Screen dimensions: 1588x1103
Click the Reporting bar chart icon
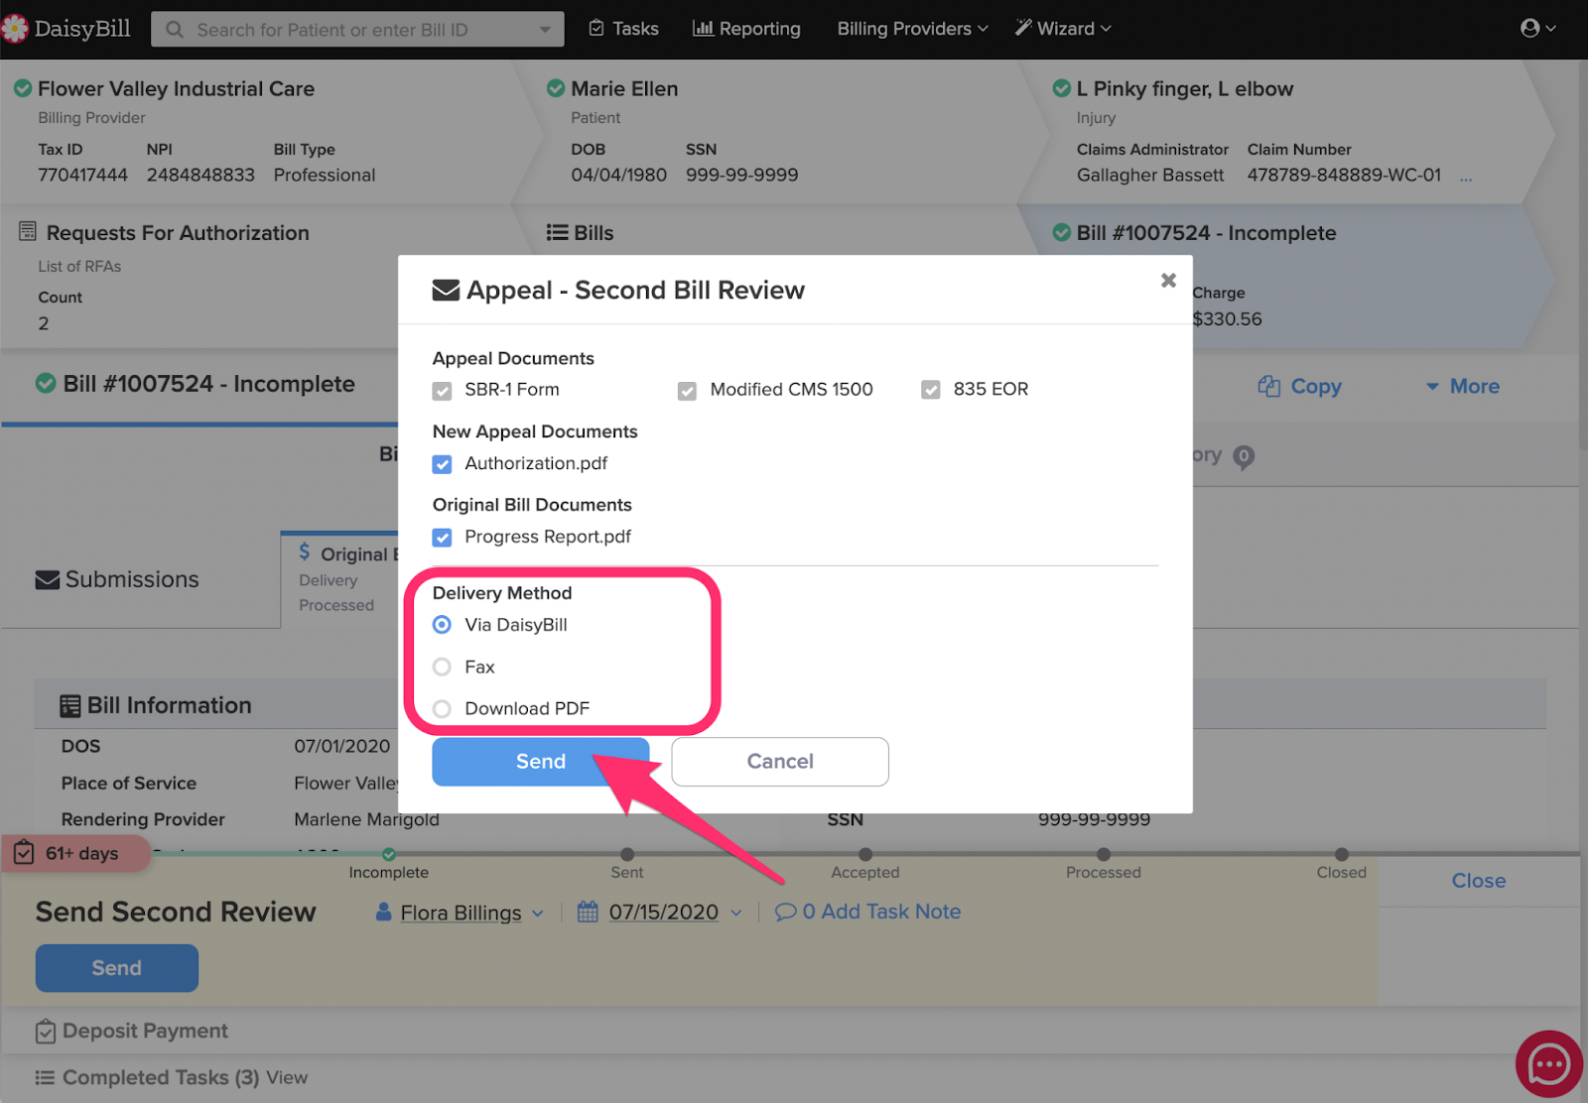pos(703,29)
